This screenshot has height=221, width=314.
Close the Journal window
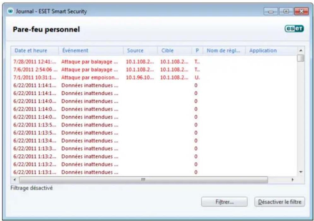pyautogui.click(x=301, y=11)
